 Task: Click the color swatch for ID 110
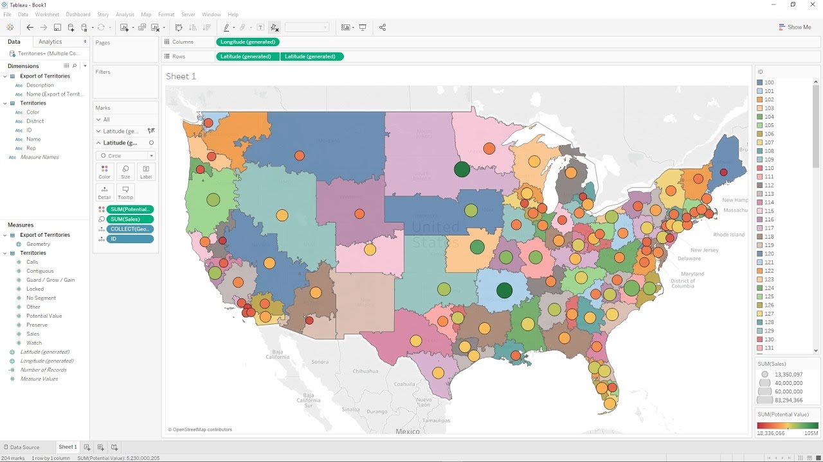[x=760, y=168]
